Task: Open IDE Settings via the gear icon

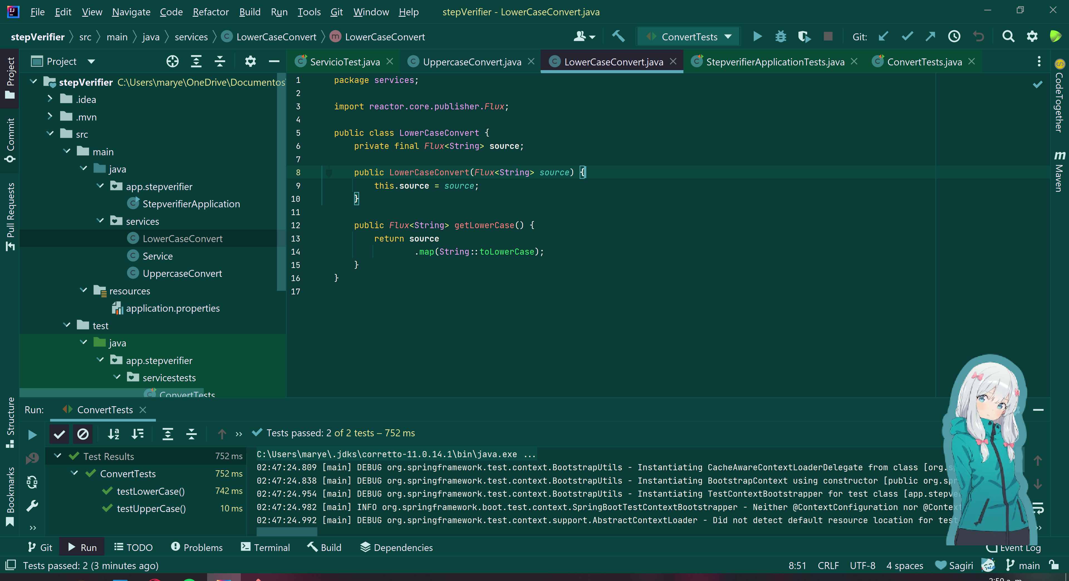Action: pos(1033,36)
